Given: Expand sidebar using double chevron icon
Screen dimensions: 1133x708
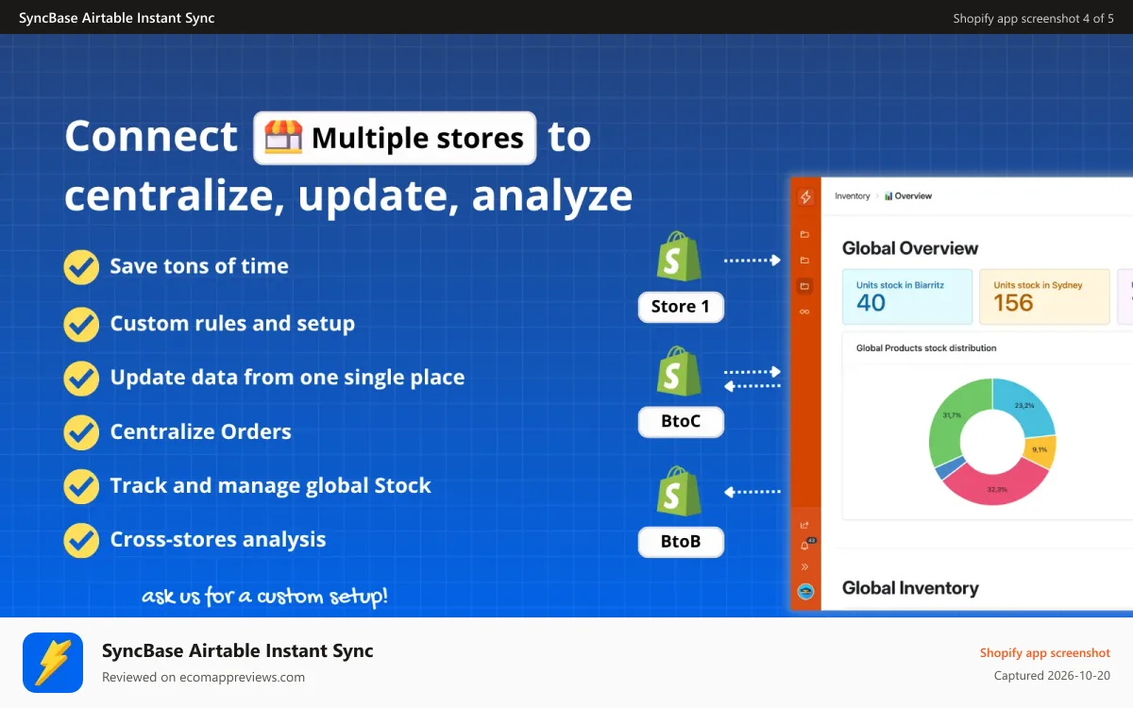Looking at the screenshot, I should 804,566.
